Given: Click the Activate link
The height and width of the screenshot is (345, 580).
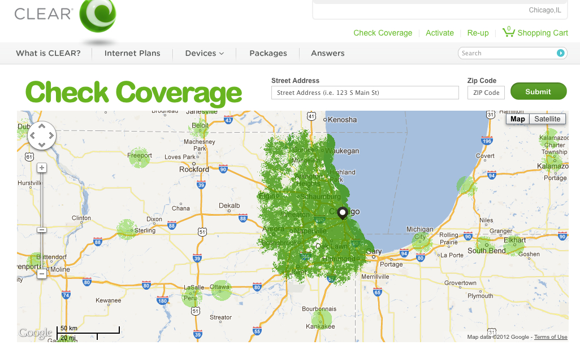Looking at the screenshot, I should click(439, 33).
